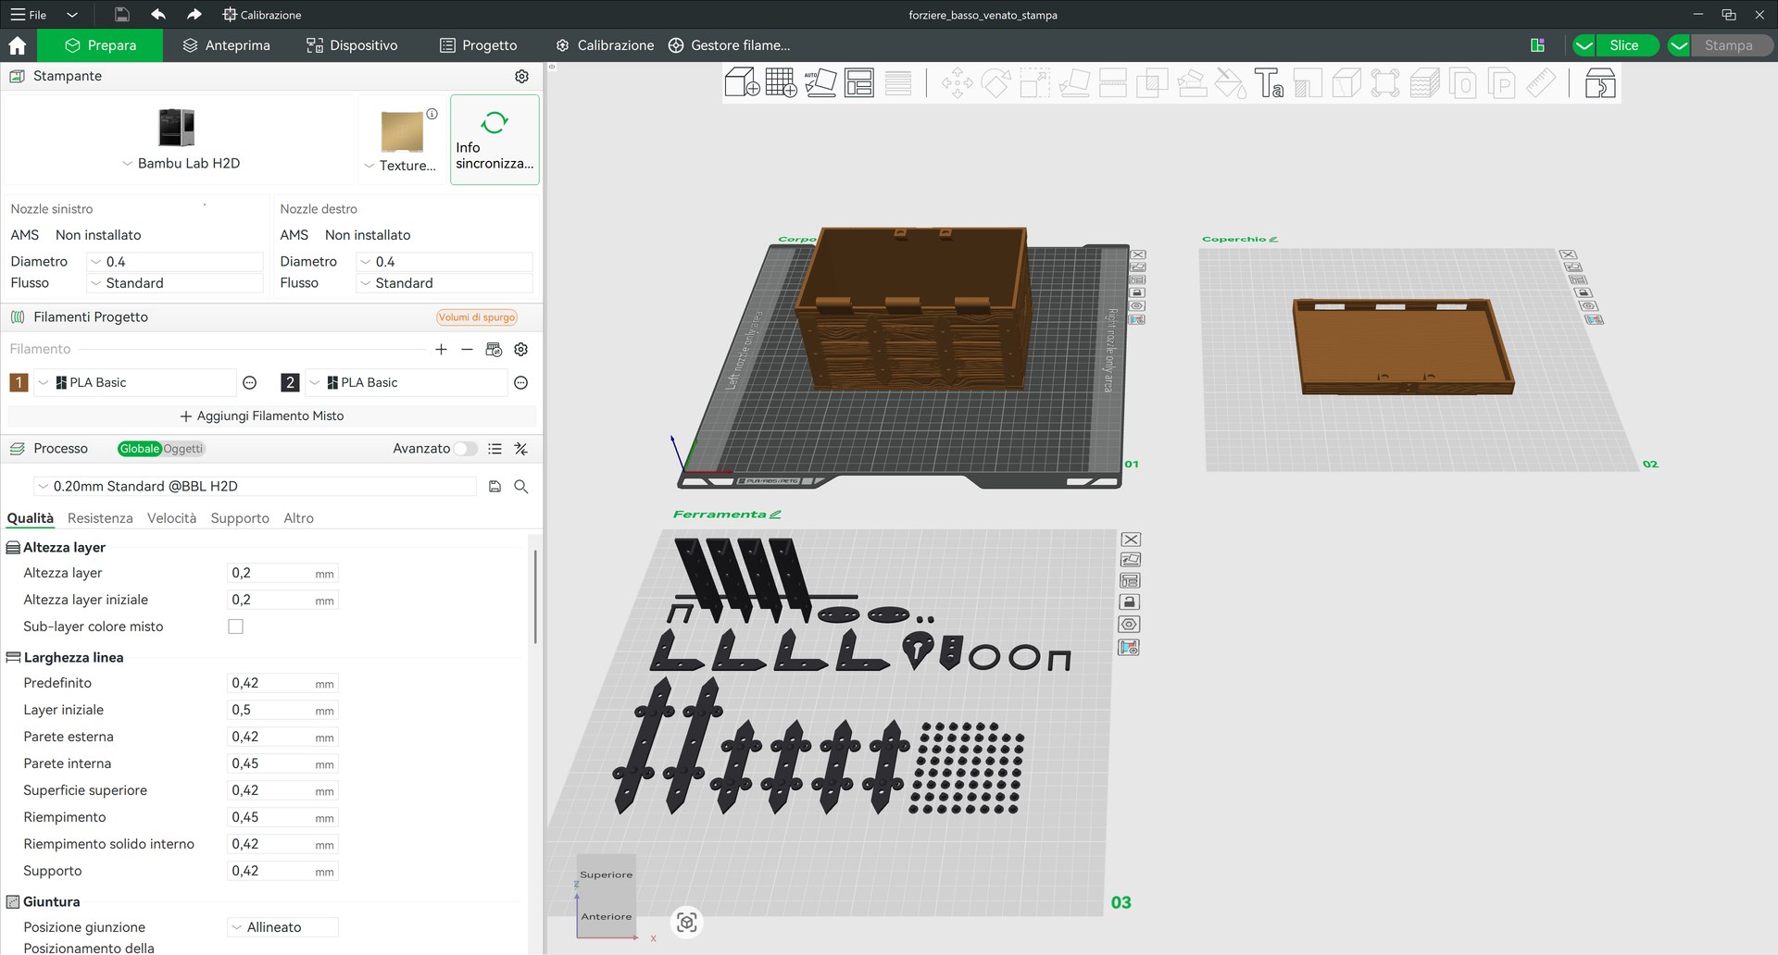
Task: Click the Add model cube icon
Action: 741,82
